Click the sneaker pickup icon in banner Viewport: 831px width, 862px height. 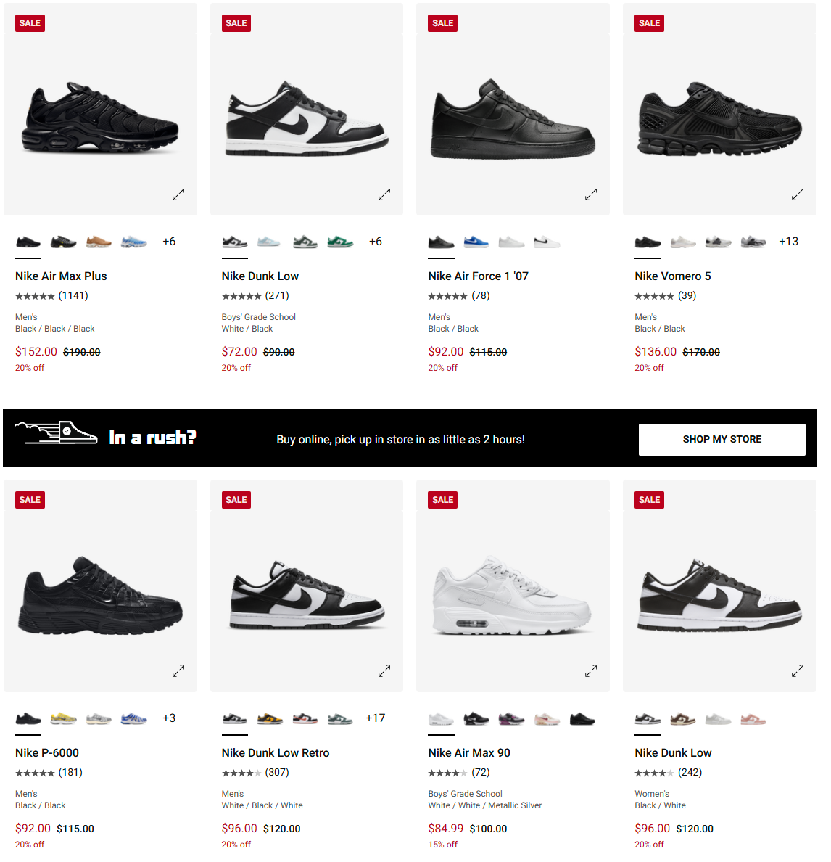coord(57,433)
